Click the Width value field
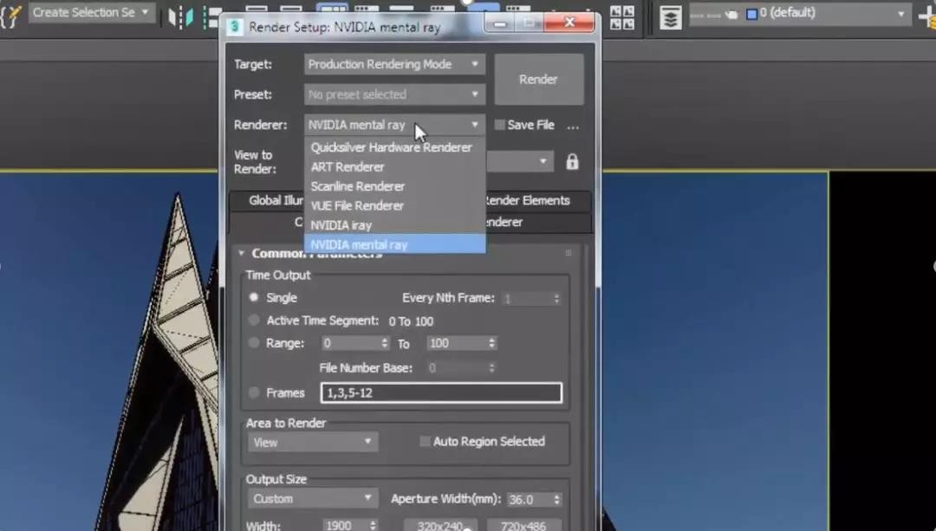The height and width of the screenshot is (531, 936). coord(345,525)
